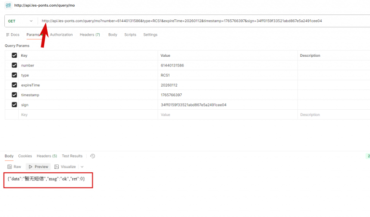Open the Settings tab
Viewport: 370px width, 217px height.
(150, 35)
